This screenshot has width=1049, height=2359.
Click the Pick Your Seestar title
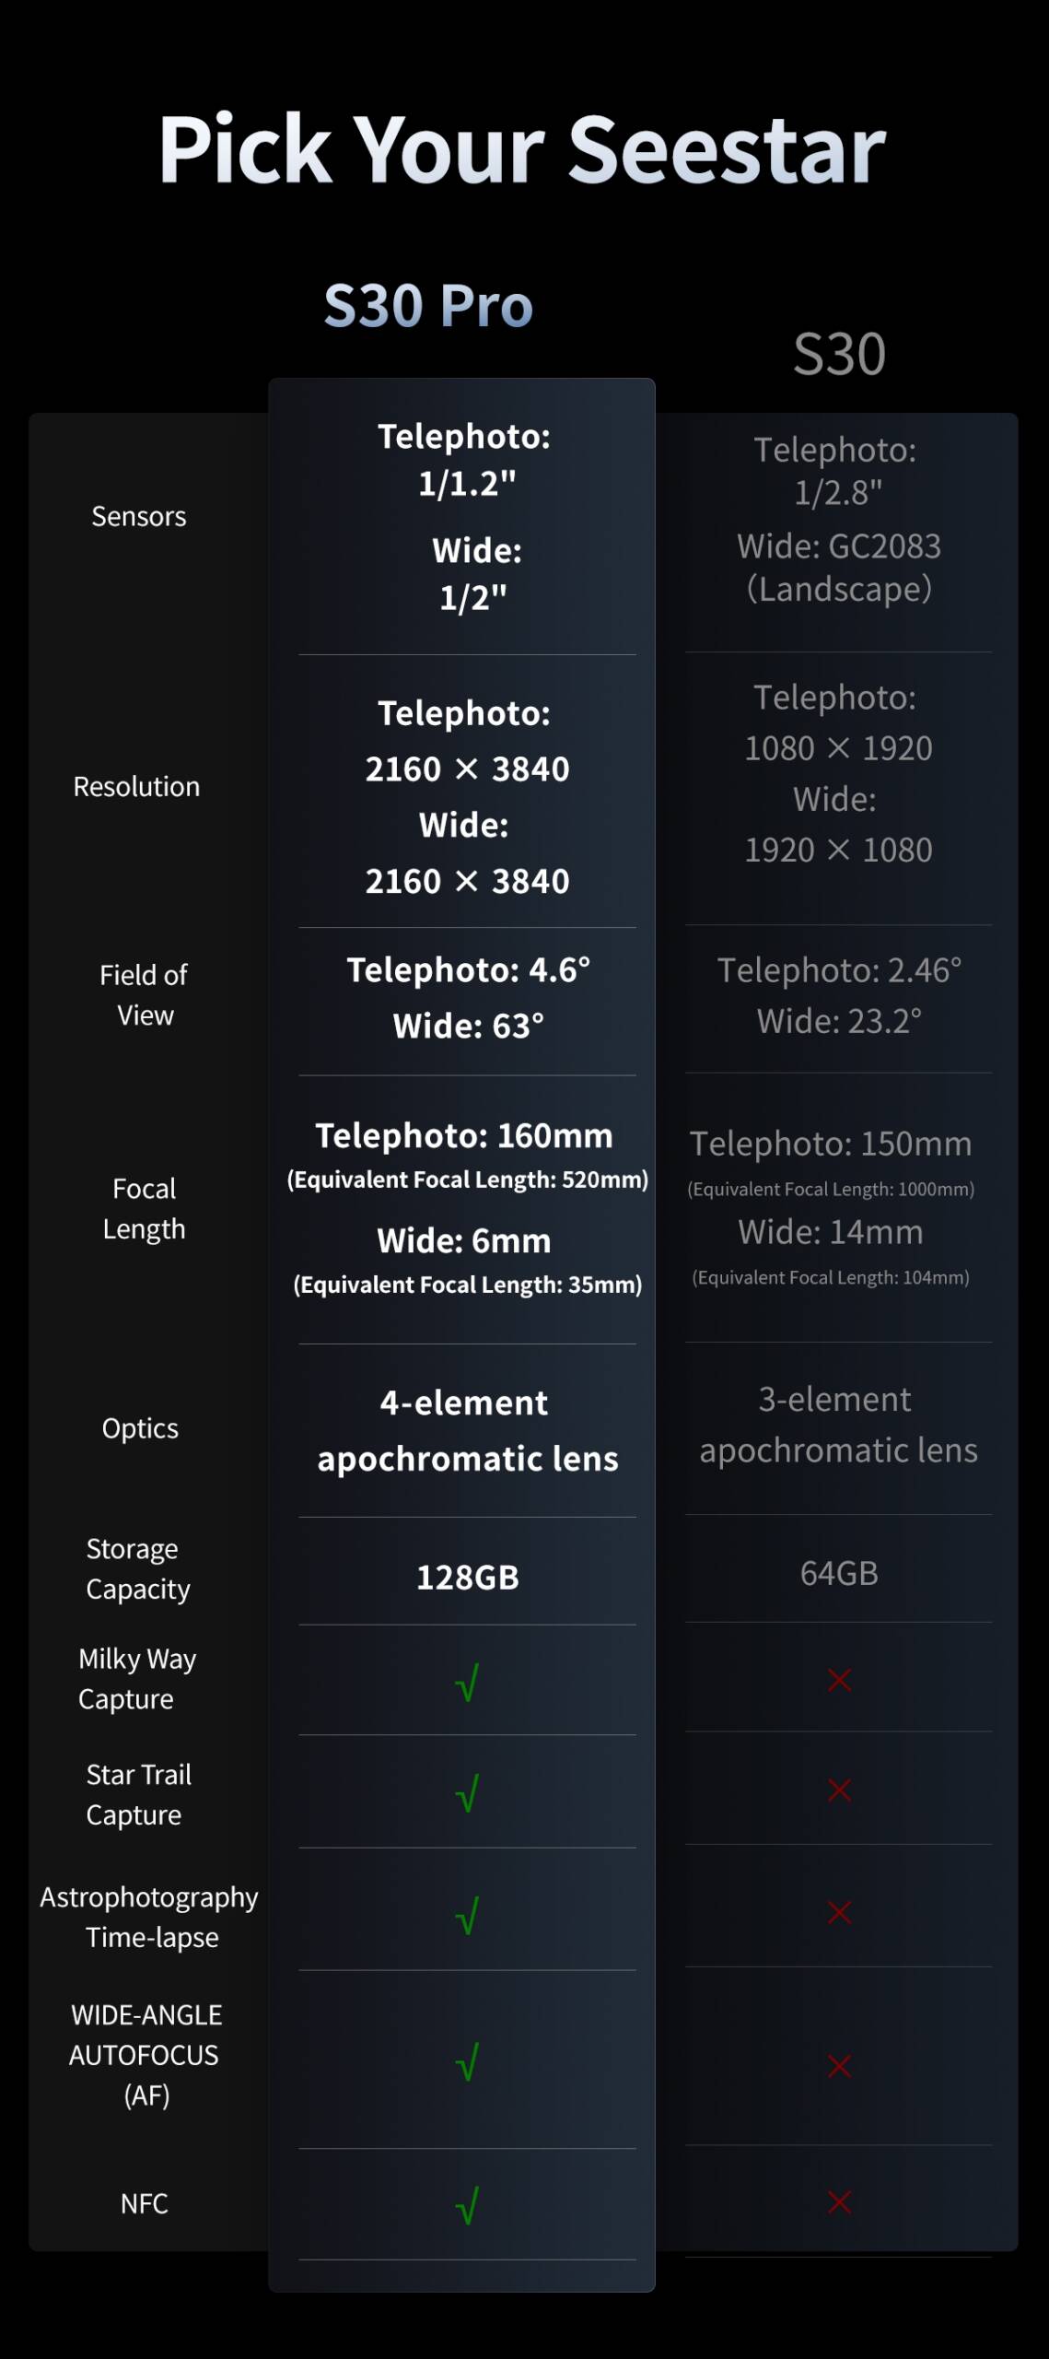522,151
